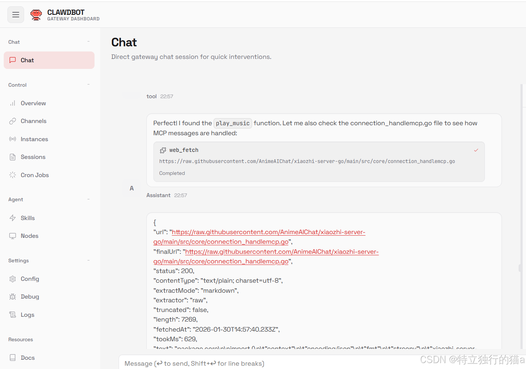Collapse the Settings sidebar section

click(88, 260)
